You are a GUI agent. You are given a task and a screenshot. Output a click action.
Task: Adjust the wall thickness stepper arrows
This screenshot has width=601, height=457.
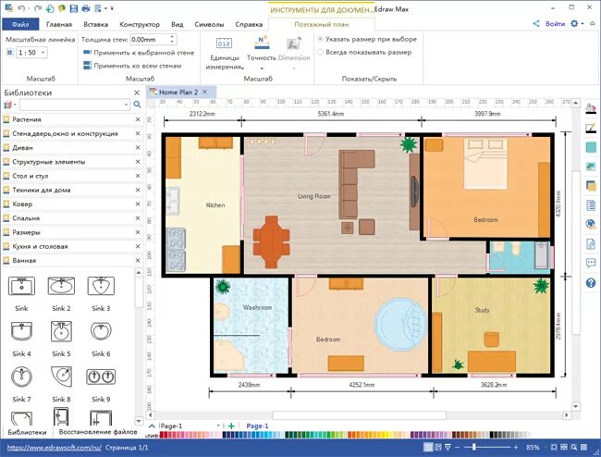172,39
